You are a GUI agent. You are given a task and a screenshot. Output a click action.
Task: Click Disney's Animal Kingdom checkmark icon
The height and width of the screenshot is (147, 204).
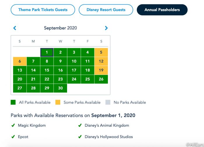80,125
